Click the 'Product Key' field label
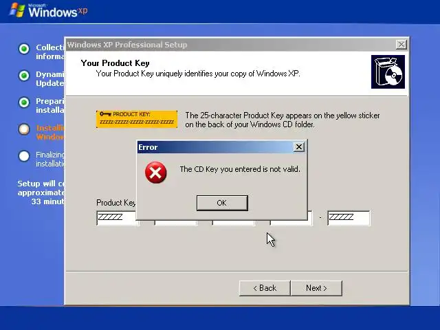Image resolution: width=440 pixels, height=330 pixels. [116, 203]
